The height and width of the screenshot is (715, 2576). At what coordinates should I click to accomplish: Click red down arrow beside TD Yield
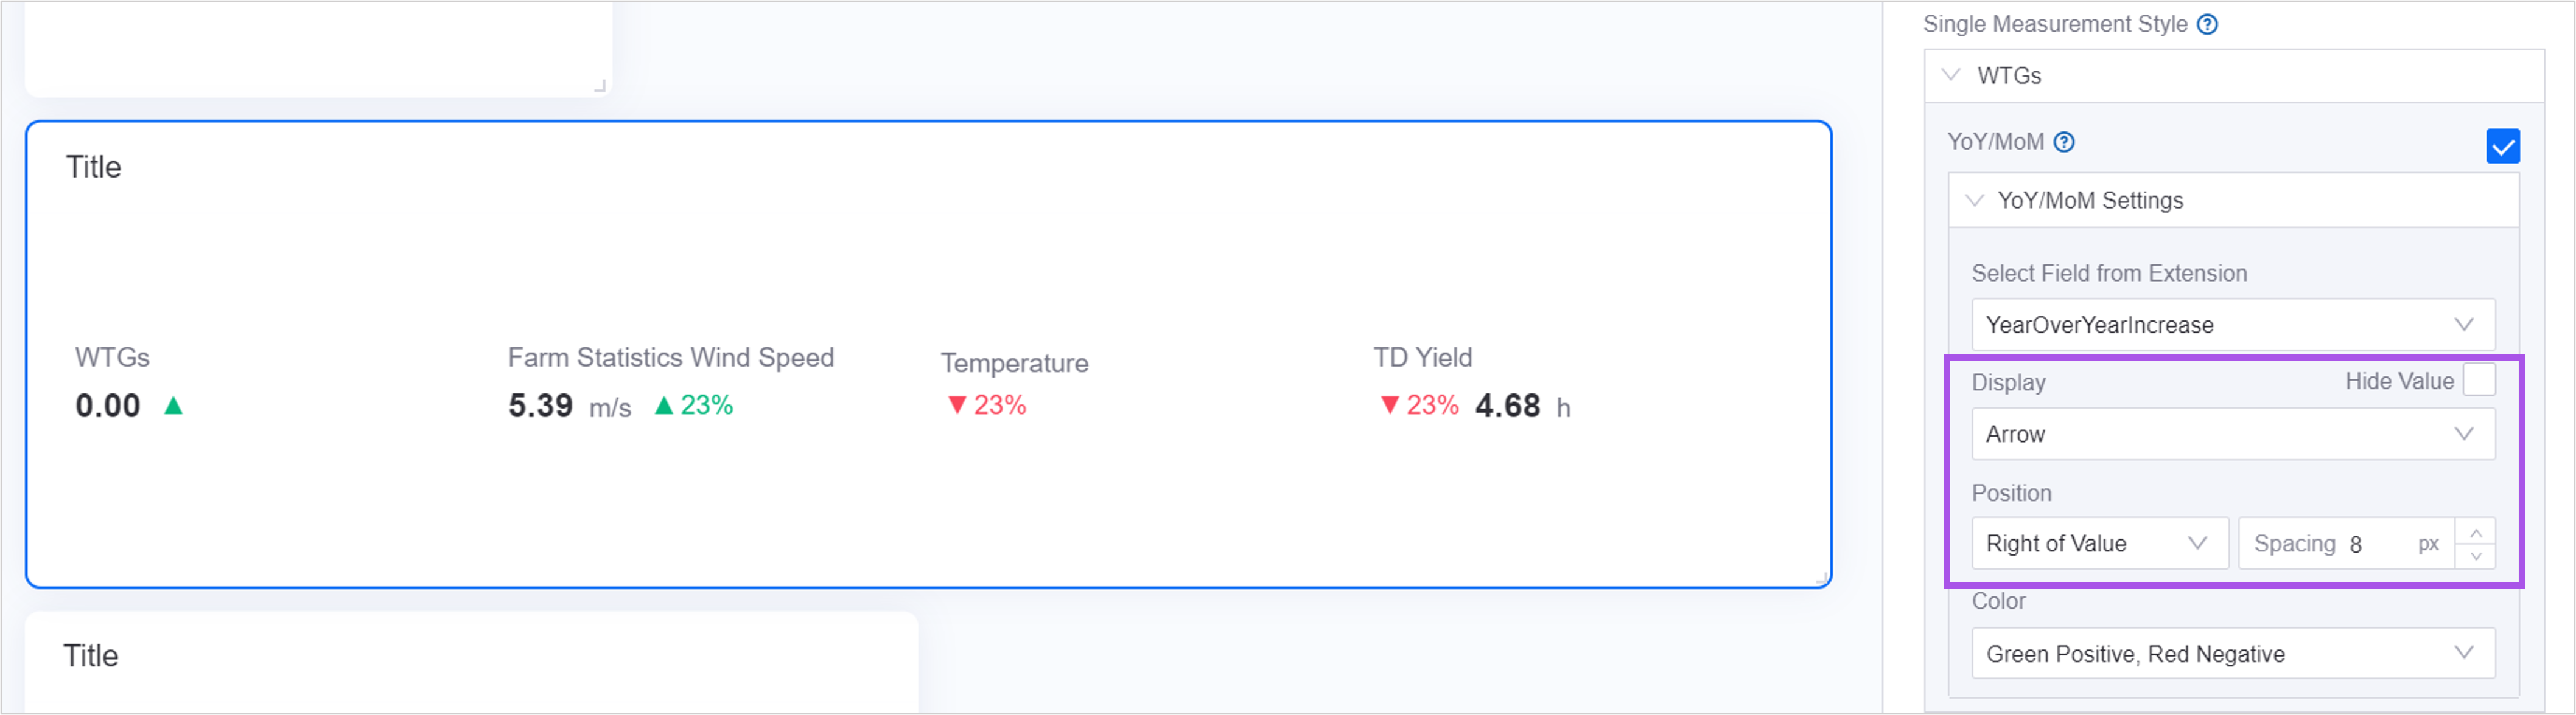point(1389,406)
